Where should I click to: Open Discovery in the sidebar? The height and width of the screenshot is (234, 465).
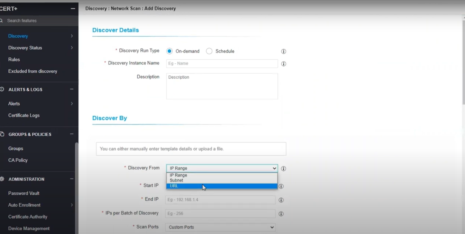(18, 36)
